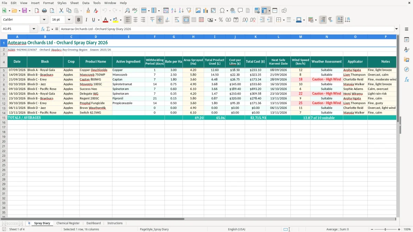
Task: Open Underline style dropdown arrow
Action: 98,20
